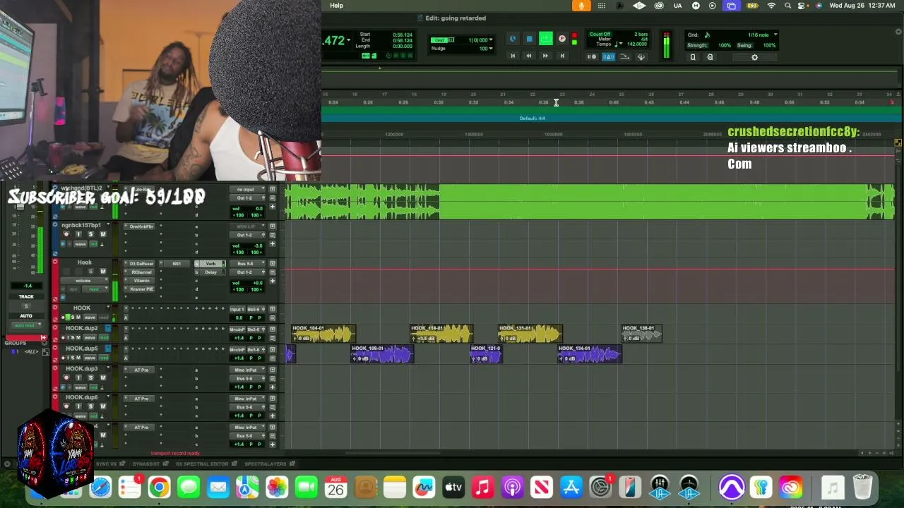Viewport: 904px width, 508px height.
Task: Click the green Play button in transport
Action: [x=546, y=39]
